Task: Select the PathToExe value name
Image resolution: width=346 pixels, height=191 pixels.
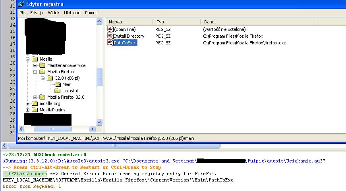Action: click(126, 43)
